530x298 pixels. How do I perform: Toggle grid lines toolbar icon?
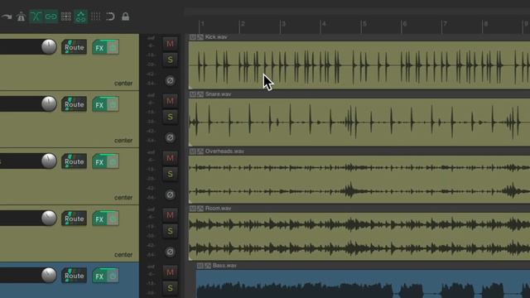(x=96, y=17)
